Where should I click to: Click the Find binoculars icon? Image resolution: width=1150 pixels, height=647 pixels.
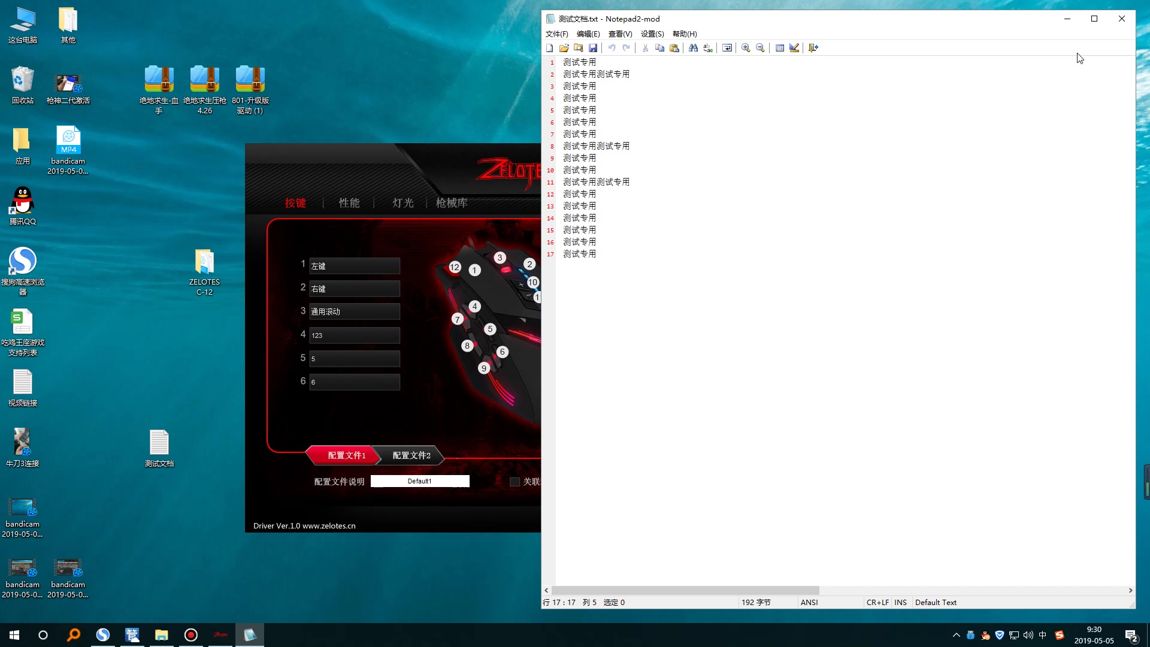(693, 48)
